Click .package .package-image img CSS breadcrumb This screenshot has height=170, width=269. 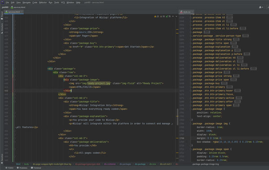coord(205,164)
